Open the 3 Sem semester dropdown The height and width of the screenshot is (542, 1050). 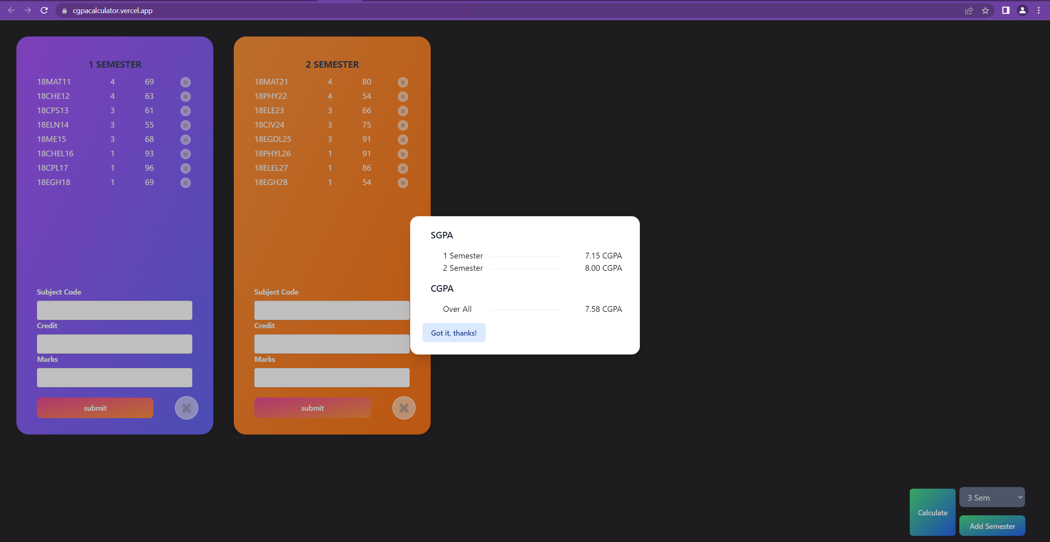(992, 497)
